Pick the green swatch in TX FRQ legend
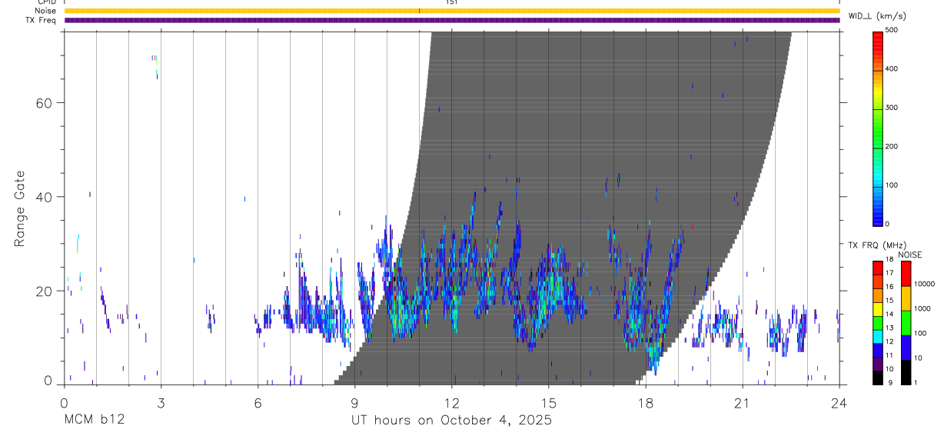944x436 pixels. point(877,322)
